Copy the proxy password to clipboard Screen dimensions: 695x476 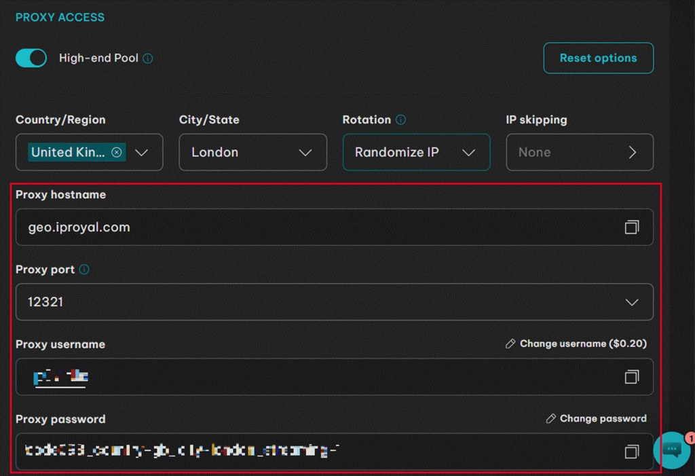[x=631, y=452]
